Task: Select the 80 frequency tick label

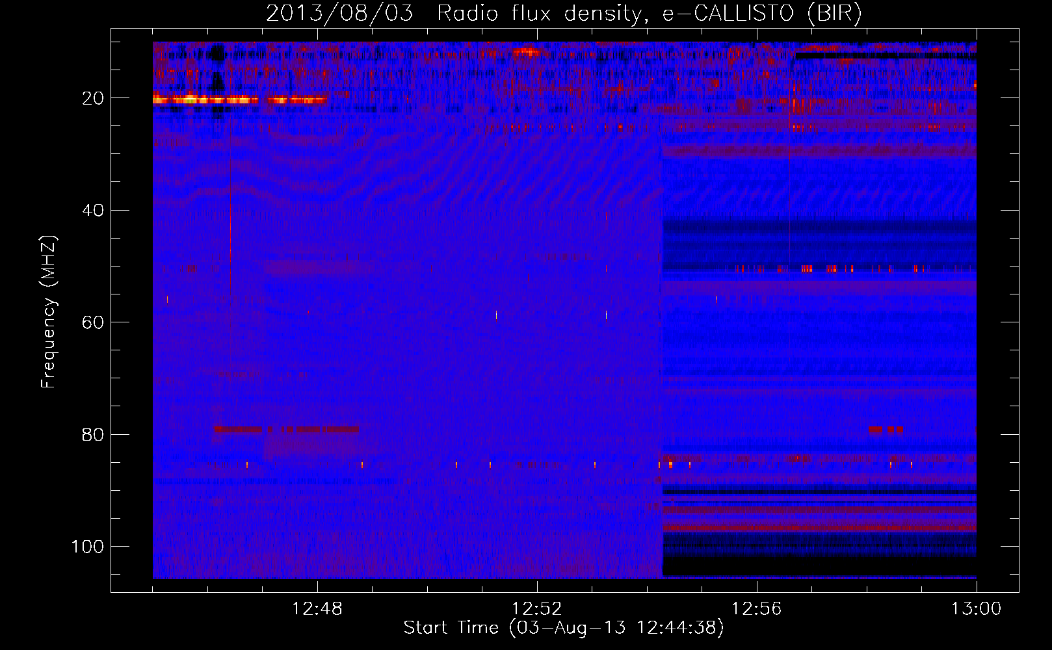Action: pyautogui.click(x=93, y=434)
